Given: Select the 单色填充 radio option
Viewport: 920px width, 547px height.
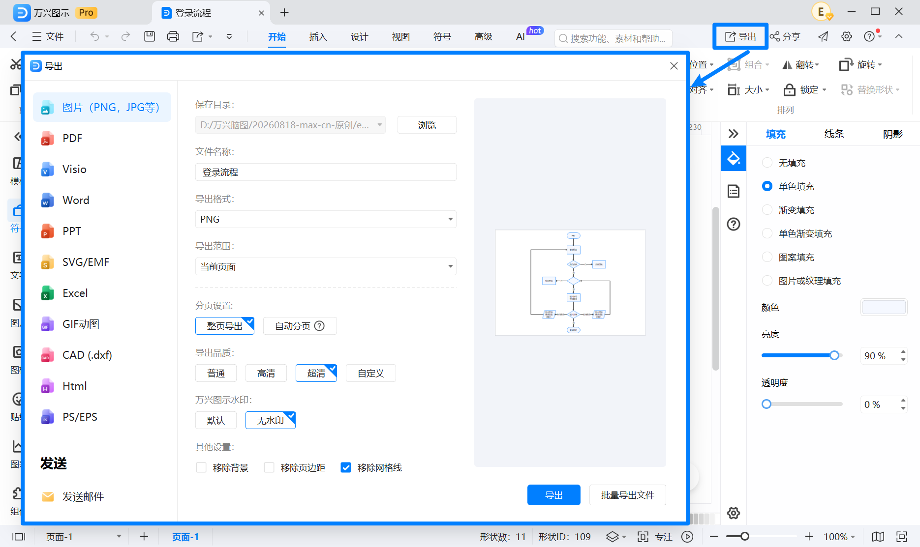Looking at the screenshot, I should click(x=767, y=186).
